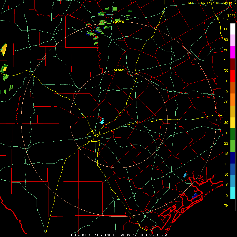The height and width of the screenshot is (237, 237).
Task: Click the cyan legend swatch
Action: 233,193
